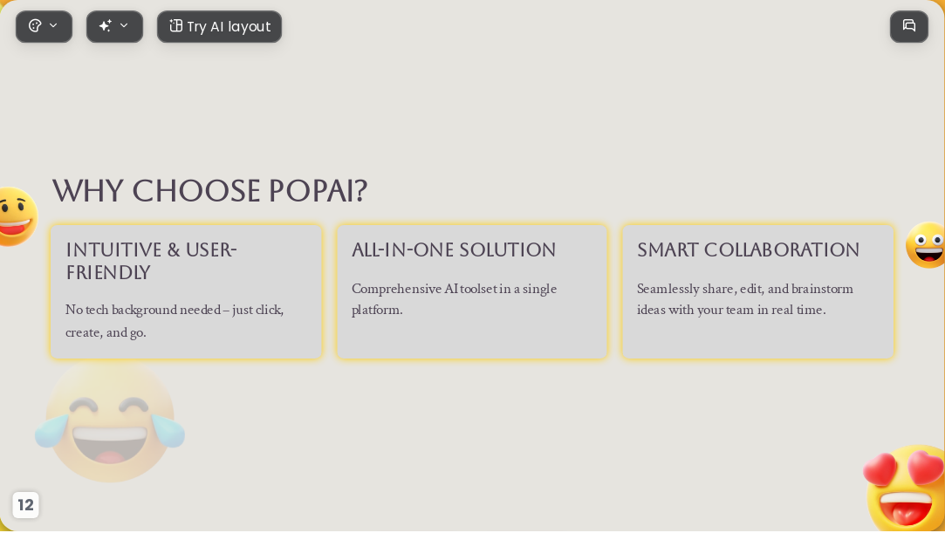Expand the chevron beside the palette icon
Viewport: 945px width, 533px height.
tap(53, 25)
